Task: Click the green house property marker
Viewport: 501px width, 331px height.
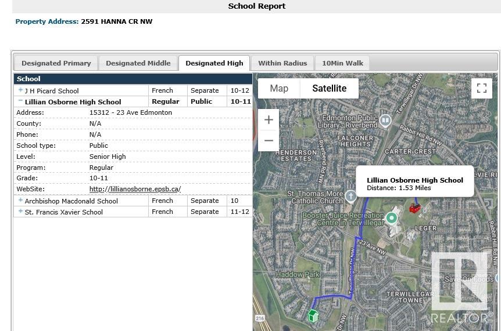Action: [x=313, y=315]
